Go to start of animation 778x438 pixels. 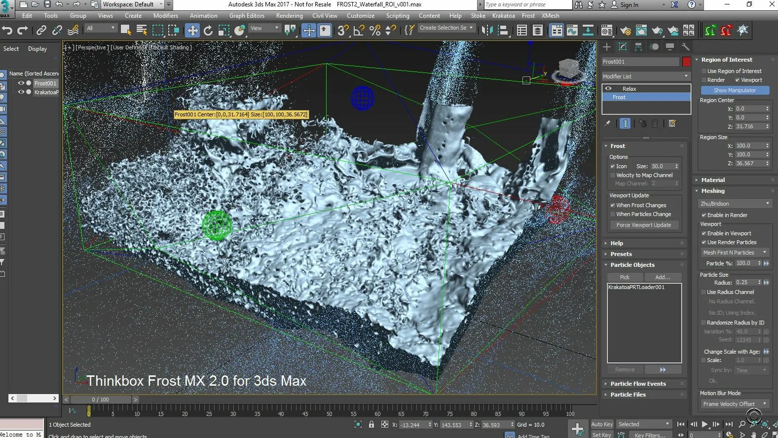coord(681,424)
